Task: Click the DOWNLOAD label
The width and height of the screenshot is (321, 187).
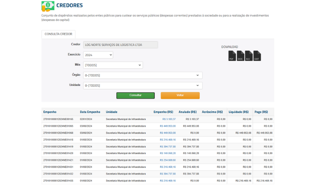Action: point(230,47)
